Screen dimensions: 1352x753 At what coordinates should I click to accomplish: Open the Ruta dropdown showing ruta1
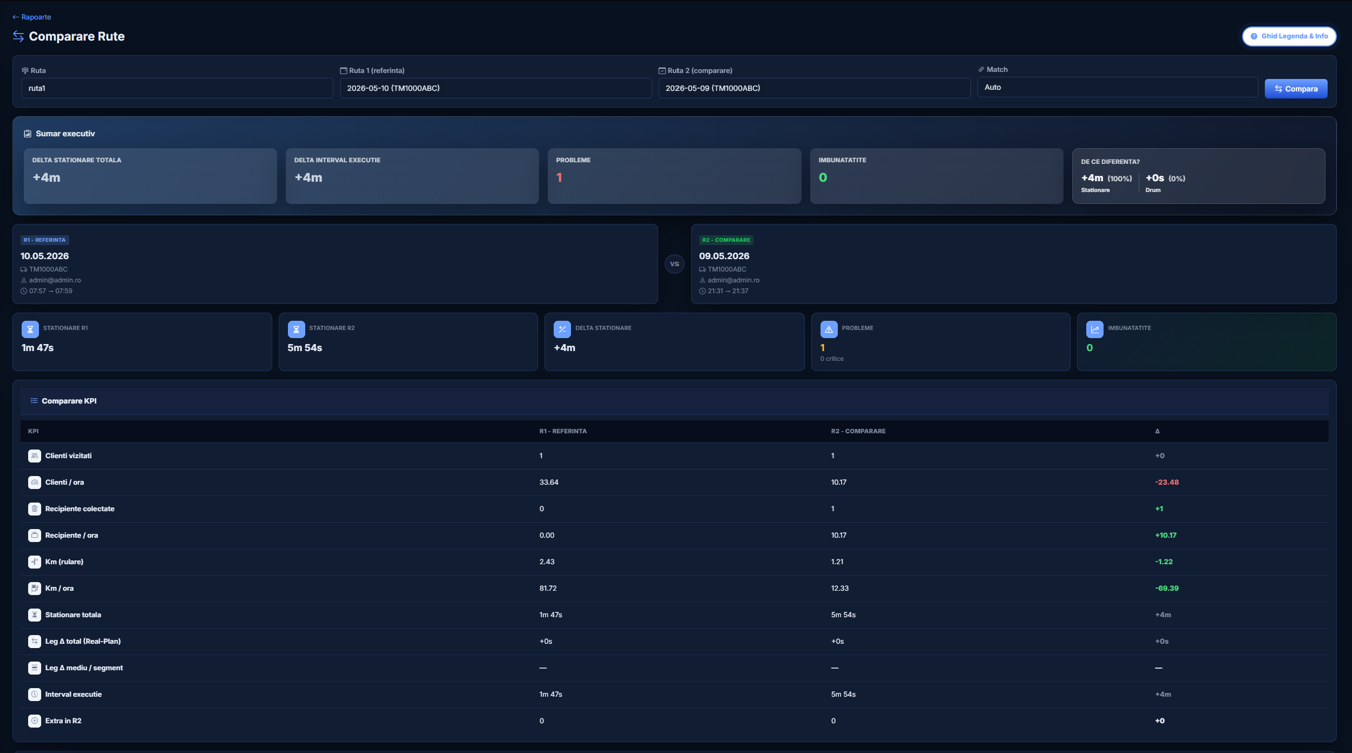[177, 88]
